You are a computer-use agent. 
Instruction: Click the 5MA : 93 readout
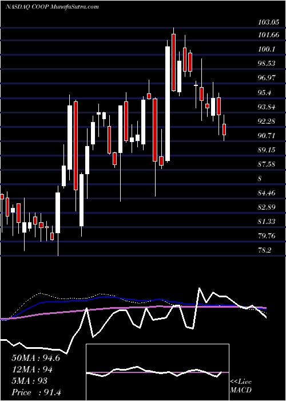[x=29, y=381]
